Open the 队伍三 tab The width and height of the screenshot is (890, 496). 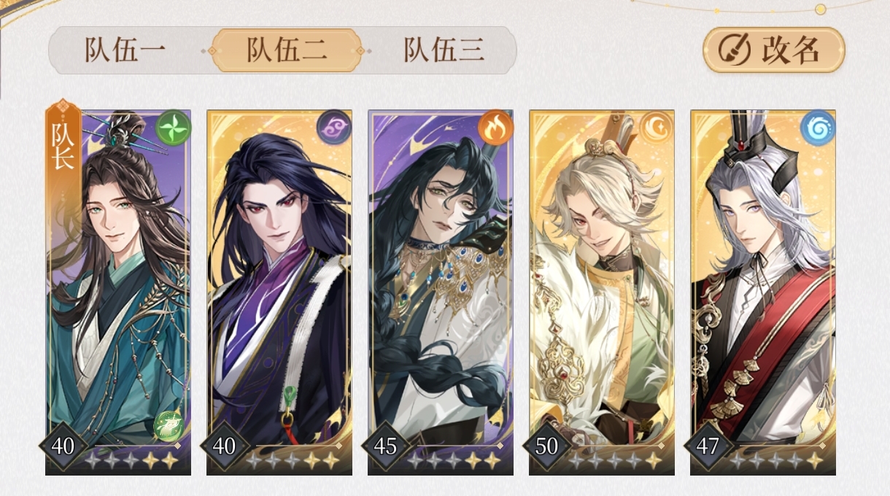click(x=444, y=50)
